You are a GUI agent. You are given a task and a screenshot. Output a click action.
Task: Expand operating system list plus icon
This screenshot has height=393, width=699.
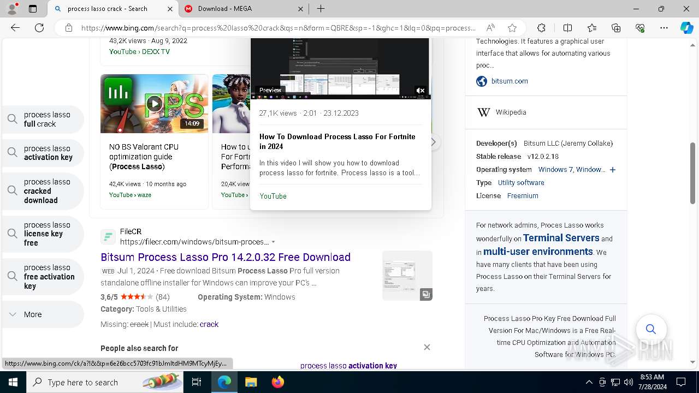(613, 170)
